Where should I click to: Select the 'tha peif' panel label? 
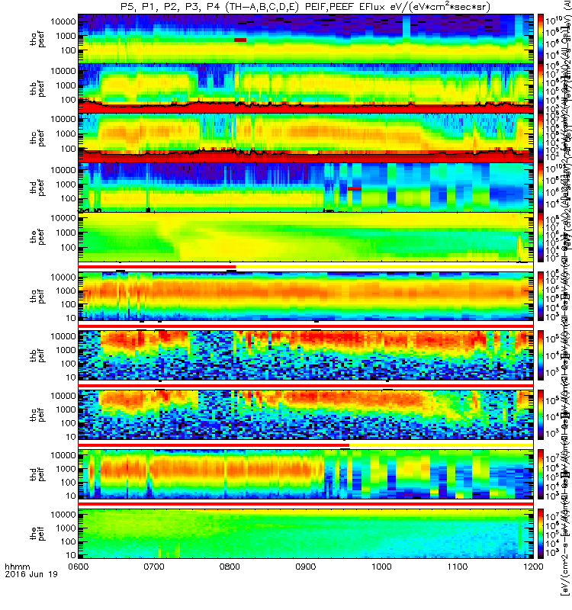(x=37, y=296)
